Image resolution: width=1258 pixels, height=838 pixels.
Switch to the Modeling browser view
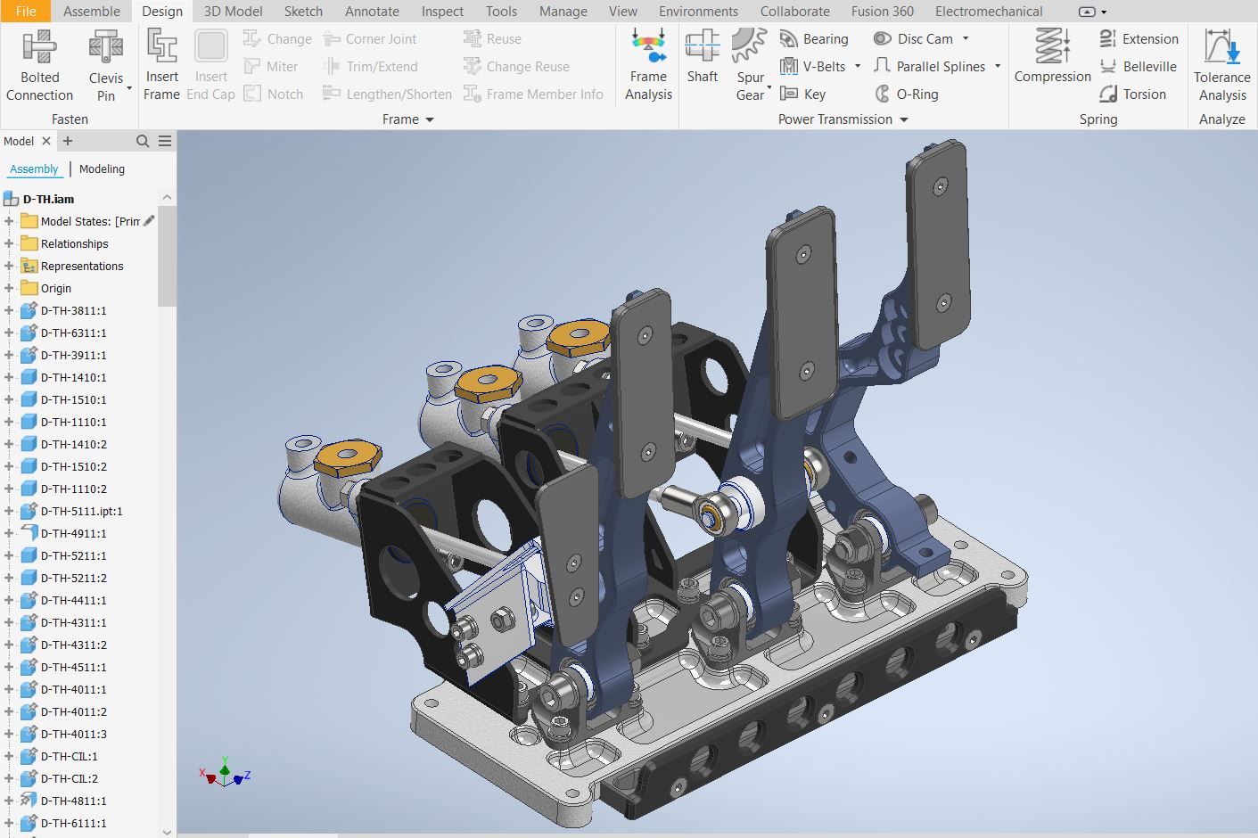click(102, 168)
